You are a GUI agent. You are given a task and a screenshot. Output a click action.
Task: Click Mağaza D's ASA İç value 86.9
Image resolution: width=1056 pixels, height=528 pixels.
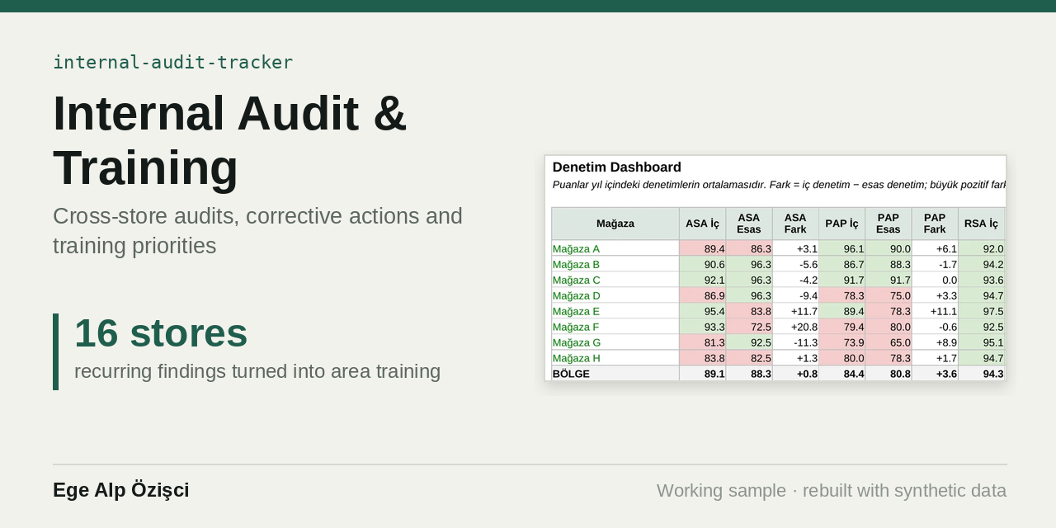pyautogui.click(x=703, y=296)
